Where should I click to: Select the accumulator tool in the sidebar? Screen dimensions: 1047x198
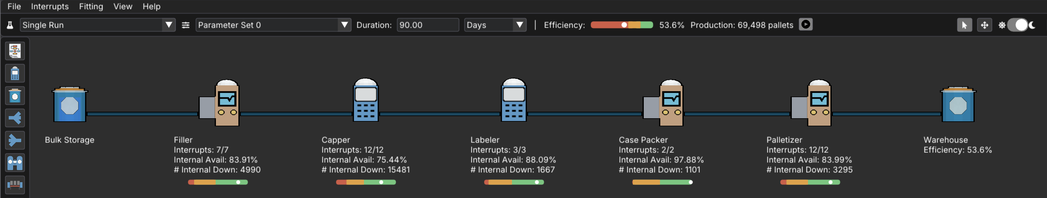[x=15, y=162]
